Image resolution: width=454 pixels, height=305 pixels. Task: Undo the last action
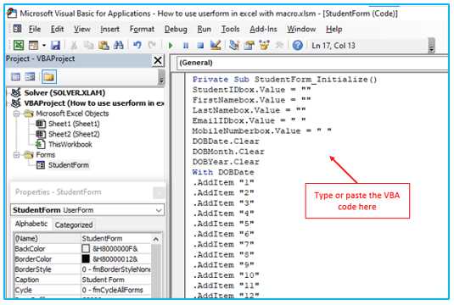[137, 45]
